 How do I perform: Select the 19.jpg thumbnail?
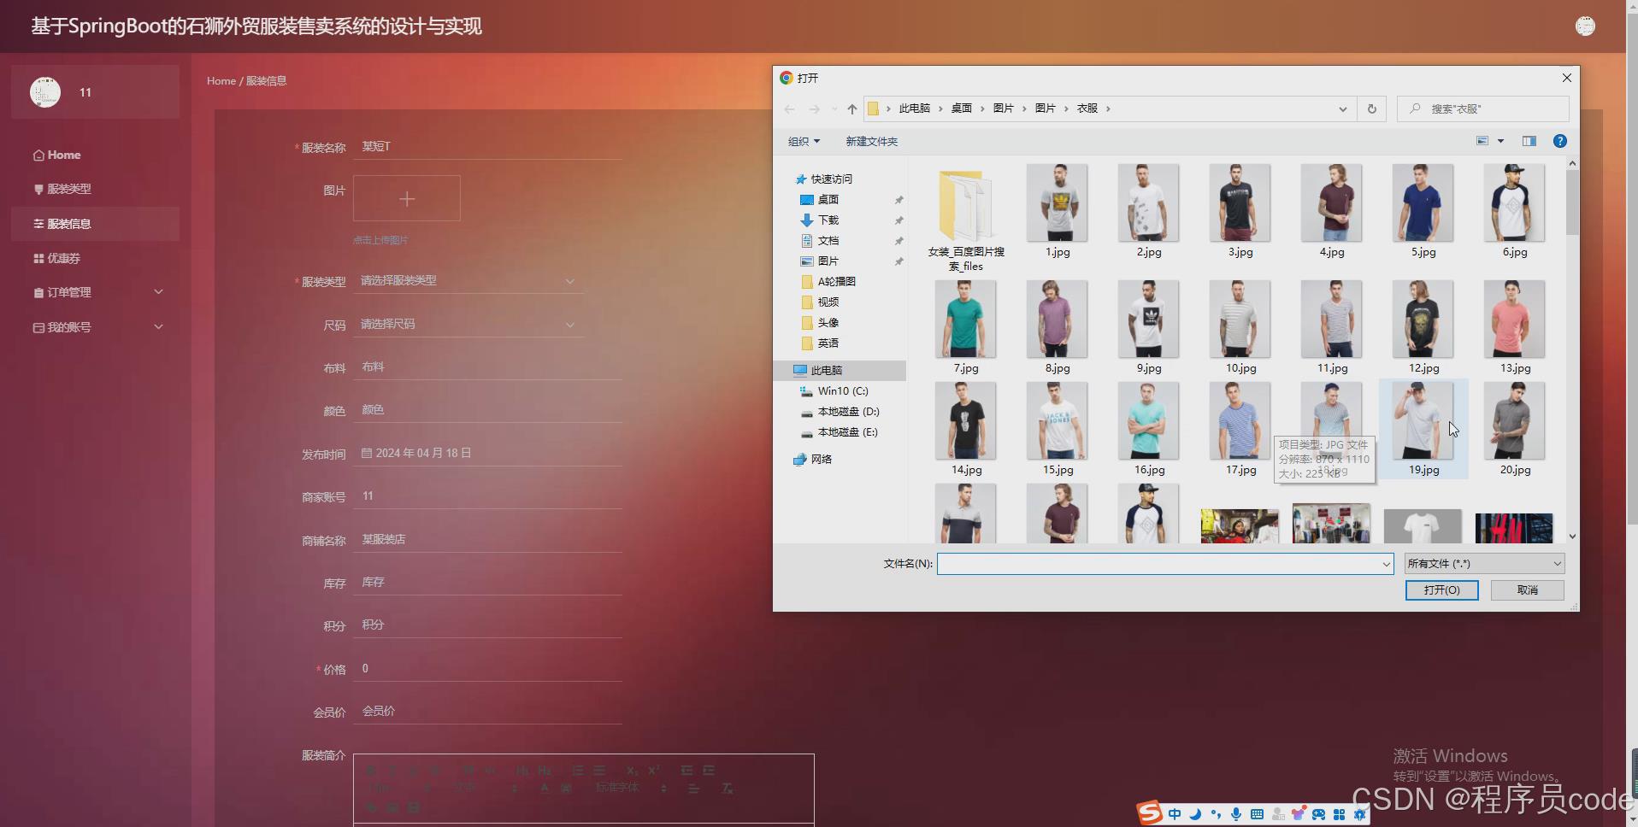(x=1423, y=429)
